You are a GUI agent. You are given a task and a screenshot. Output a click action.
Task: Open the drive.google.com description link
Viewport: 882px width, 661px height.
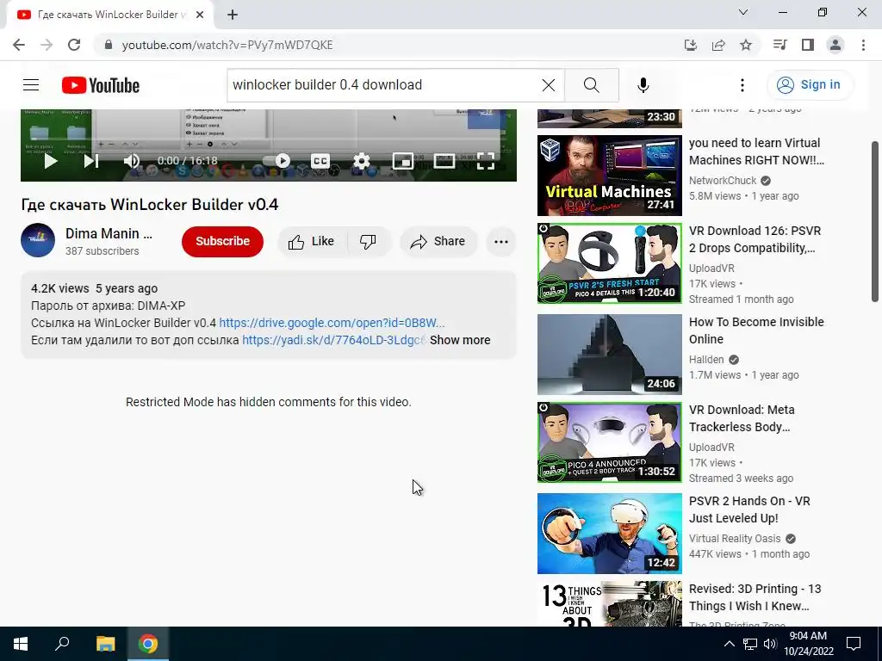[x=332, y=323]
